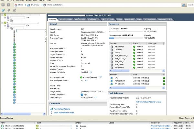Open the search type dropdown icon
Image resolution: width=194 pixels, height=129 pixels.
point(184,5)
